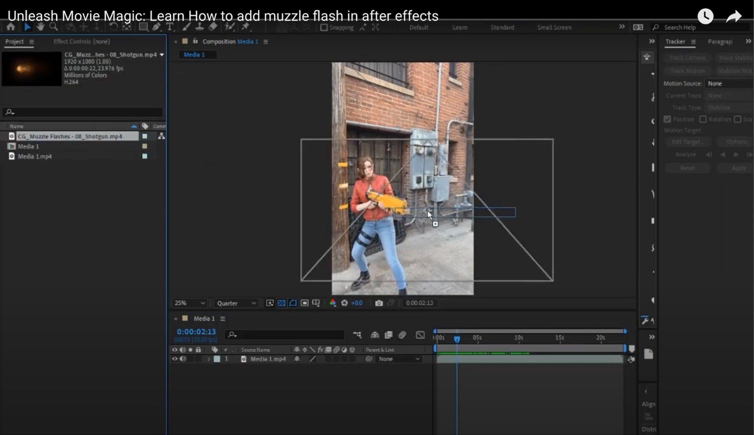This screenshot has width=754, height=435.
Task: Open the 25% magnification dropdown
Action: [190, 303]
